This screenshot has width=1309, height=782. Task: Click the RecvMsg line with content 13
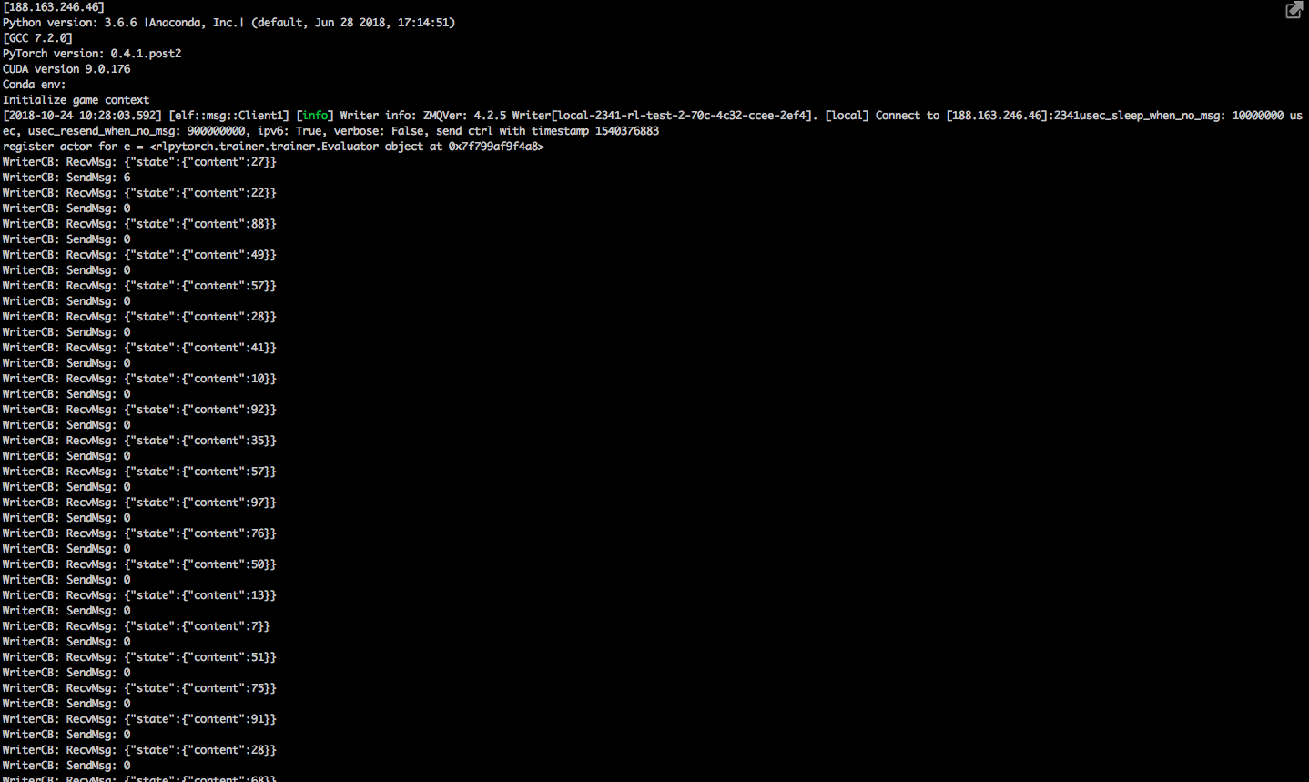pyautogui.click(x=139, y=595)
